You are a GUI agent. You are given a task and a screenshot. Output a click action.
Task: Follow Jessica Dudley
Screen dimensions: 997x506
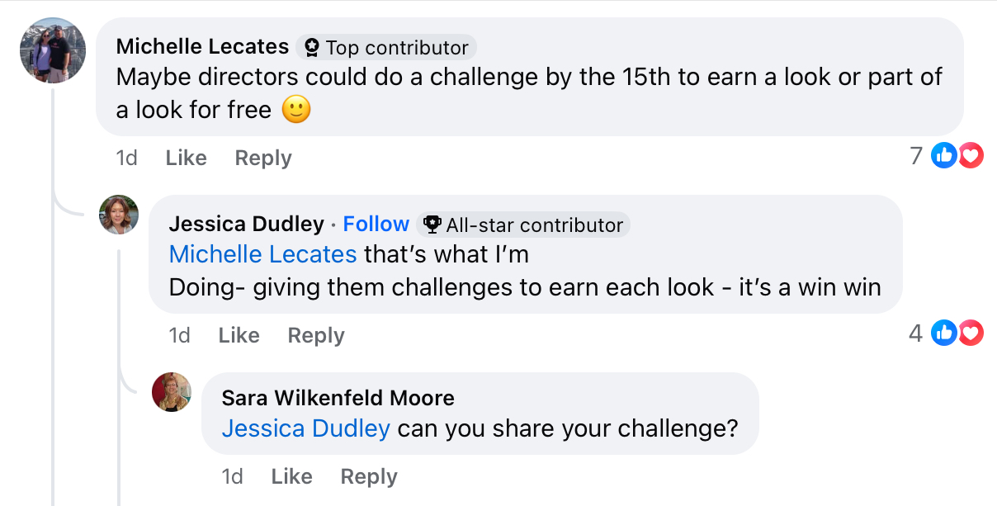click(x=376, y=224)
